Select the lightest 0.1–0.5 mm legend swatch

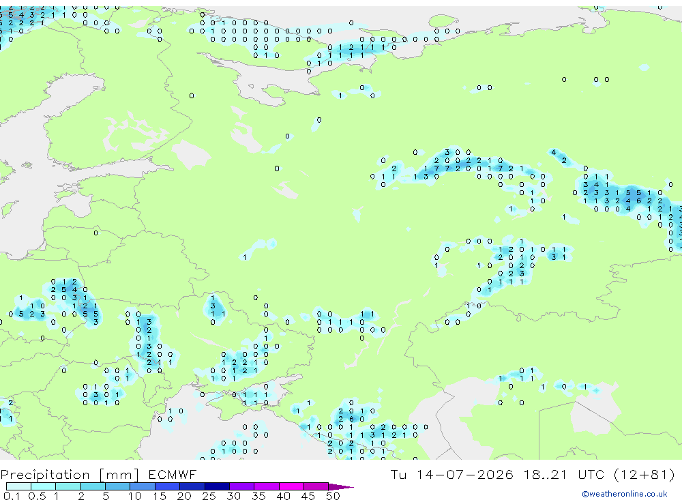coord(18,486)
